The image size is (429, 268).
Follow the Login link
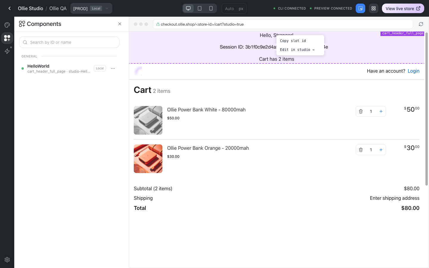pos(414,71)
